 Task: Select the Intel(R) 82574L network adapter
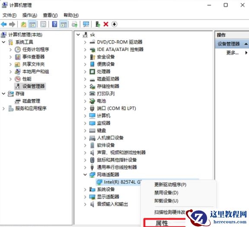tap(118, 182)
